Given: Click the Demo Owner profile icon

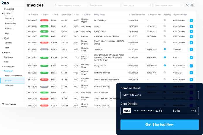Looking at the screenshot, I should click(x=3, y=104).
